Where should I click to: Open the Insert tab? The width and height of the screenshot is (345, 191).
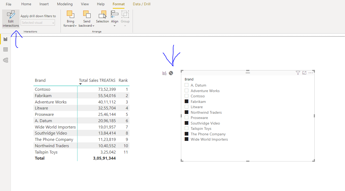[x=44, y=4]
